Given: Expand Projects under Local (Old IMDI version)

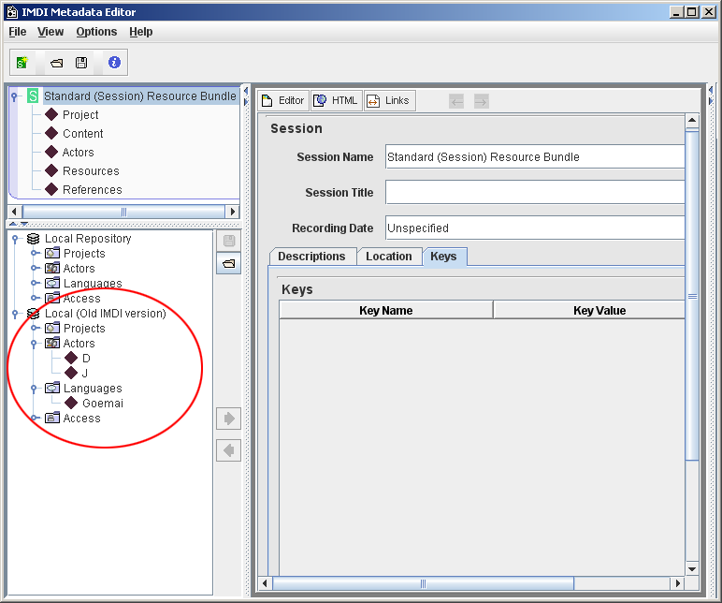Looking at the screenshot, I should point(35,329).
